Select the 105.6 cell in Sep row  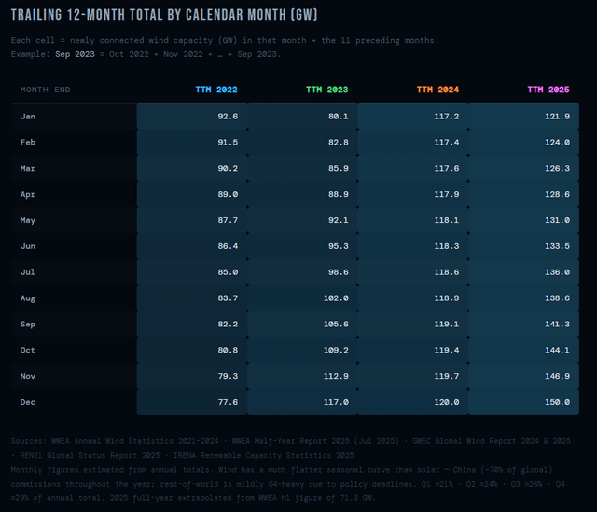click(x=333, y=324)
